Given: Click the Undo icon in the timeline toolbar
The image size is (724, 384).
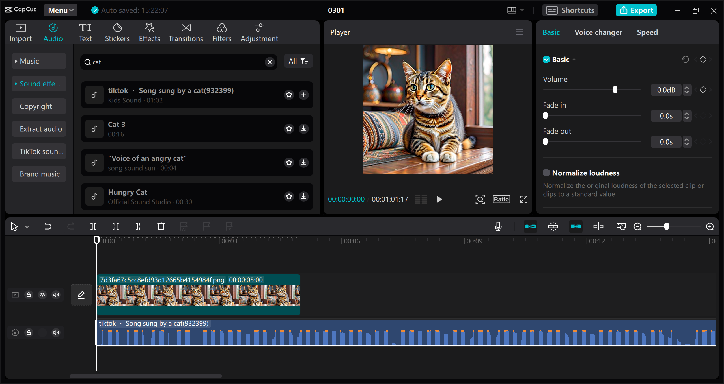Looking at the screenshot, I should [x=48, y=226].
